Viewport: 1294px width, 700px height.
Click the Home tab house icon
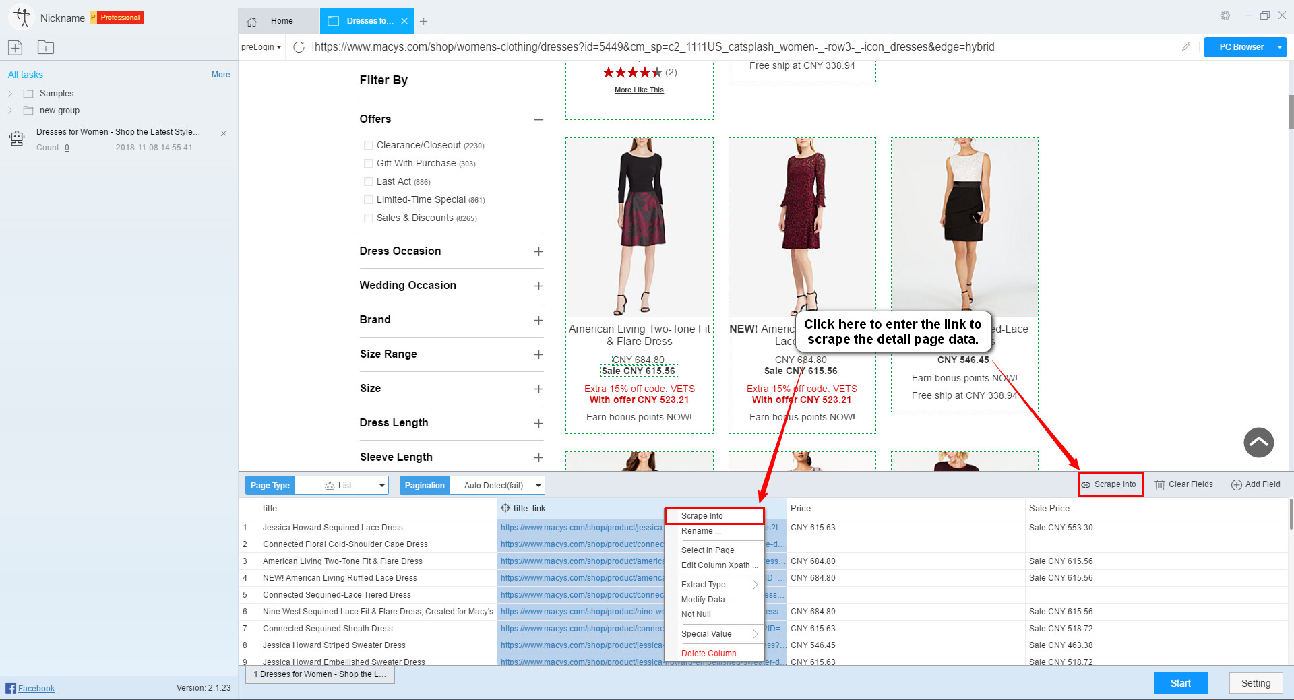[x=252, y=22]
